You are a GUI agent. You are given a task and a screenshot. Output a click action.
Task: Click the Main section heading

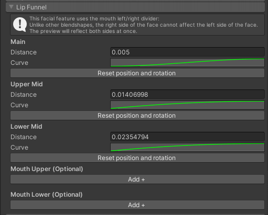click(18, 42)
